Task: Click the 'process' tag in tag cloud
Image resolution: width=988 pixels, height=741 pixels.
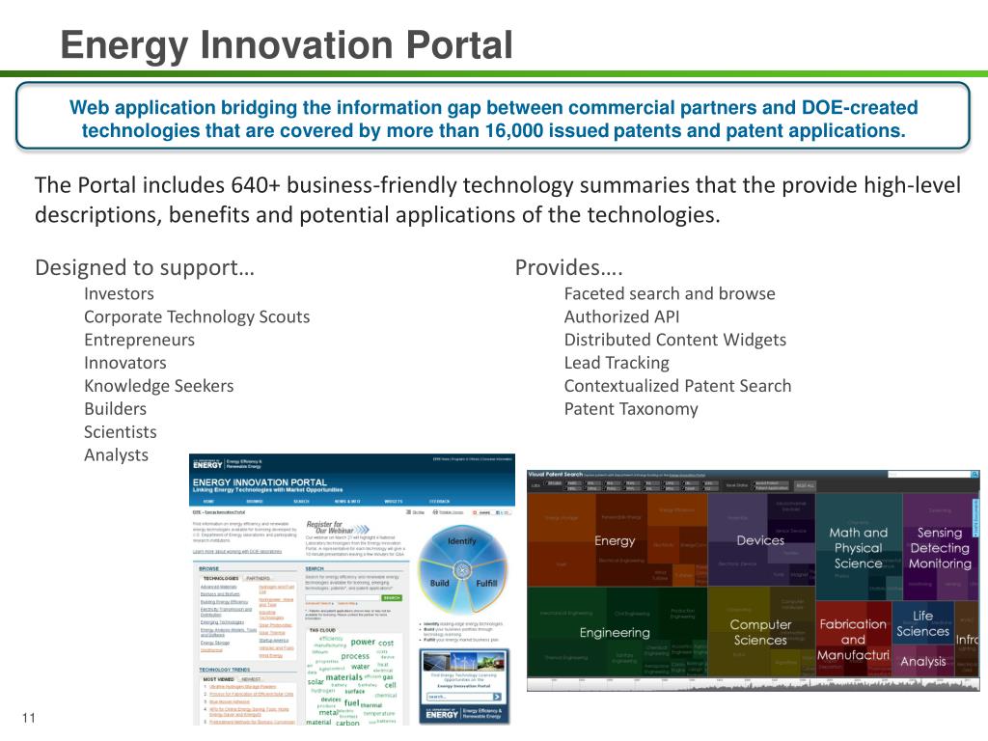Action: click(x=355, y=656)
